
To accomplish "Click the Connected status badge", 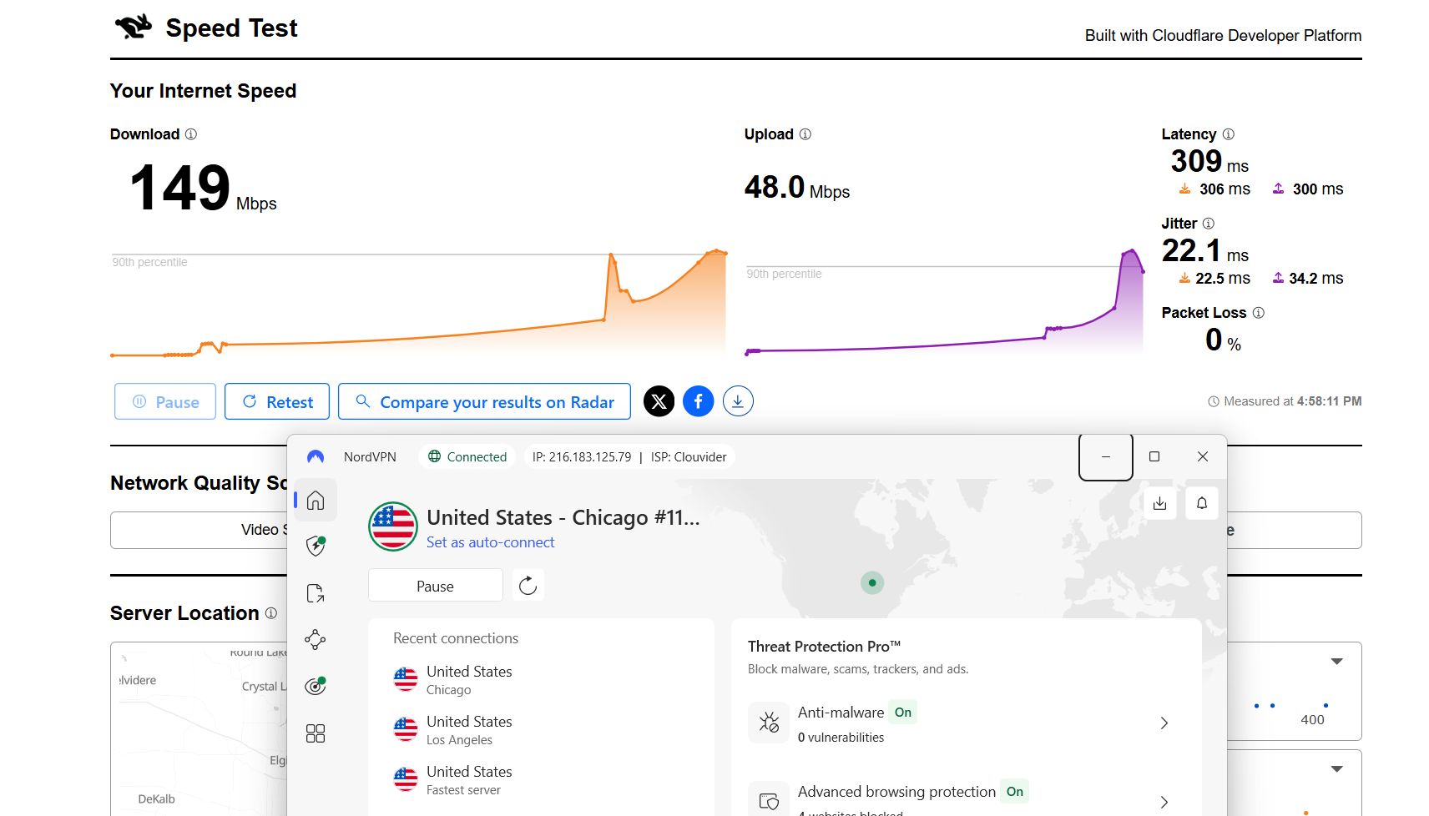I will point(467,456).
